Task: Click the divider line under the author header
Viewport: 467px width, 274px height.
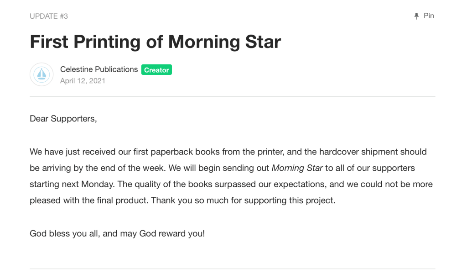Action: pos(233,97)
